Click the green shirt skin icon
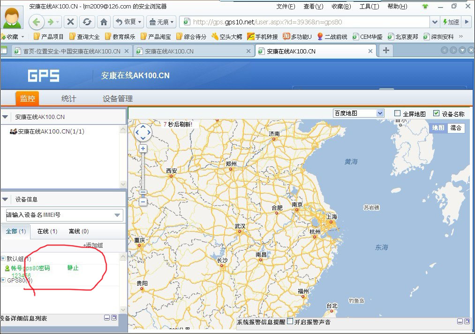 (x=425, y=7)
